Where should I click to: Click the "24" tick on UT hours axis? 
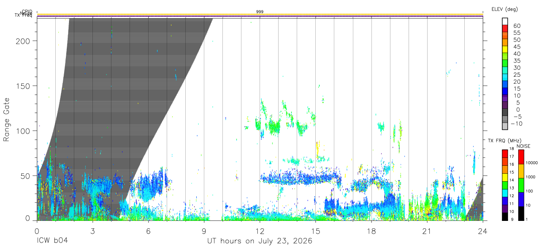pos(482,231)
